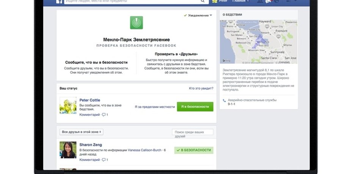The height and width of the screenshot is (174, 349).
Task: Click the Проверить в «Друзьях» heading
Action: click(x=176, y=54)
